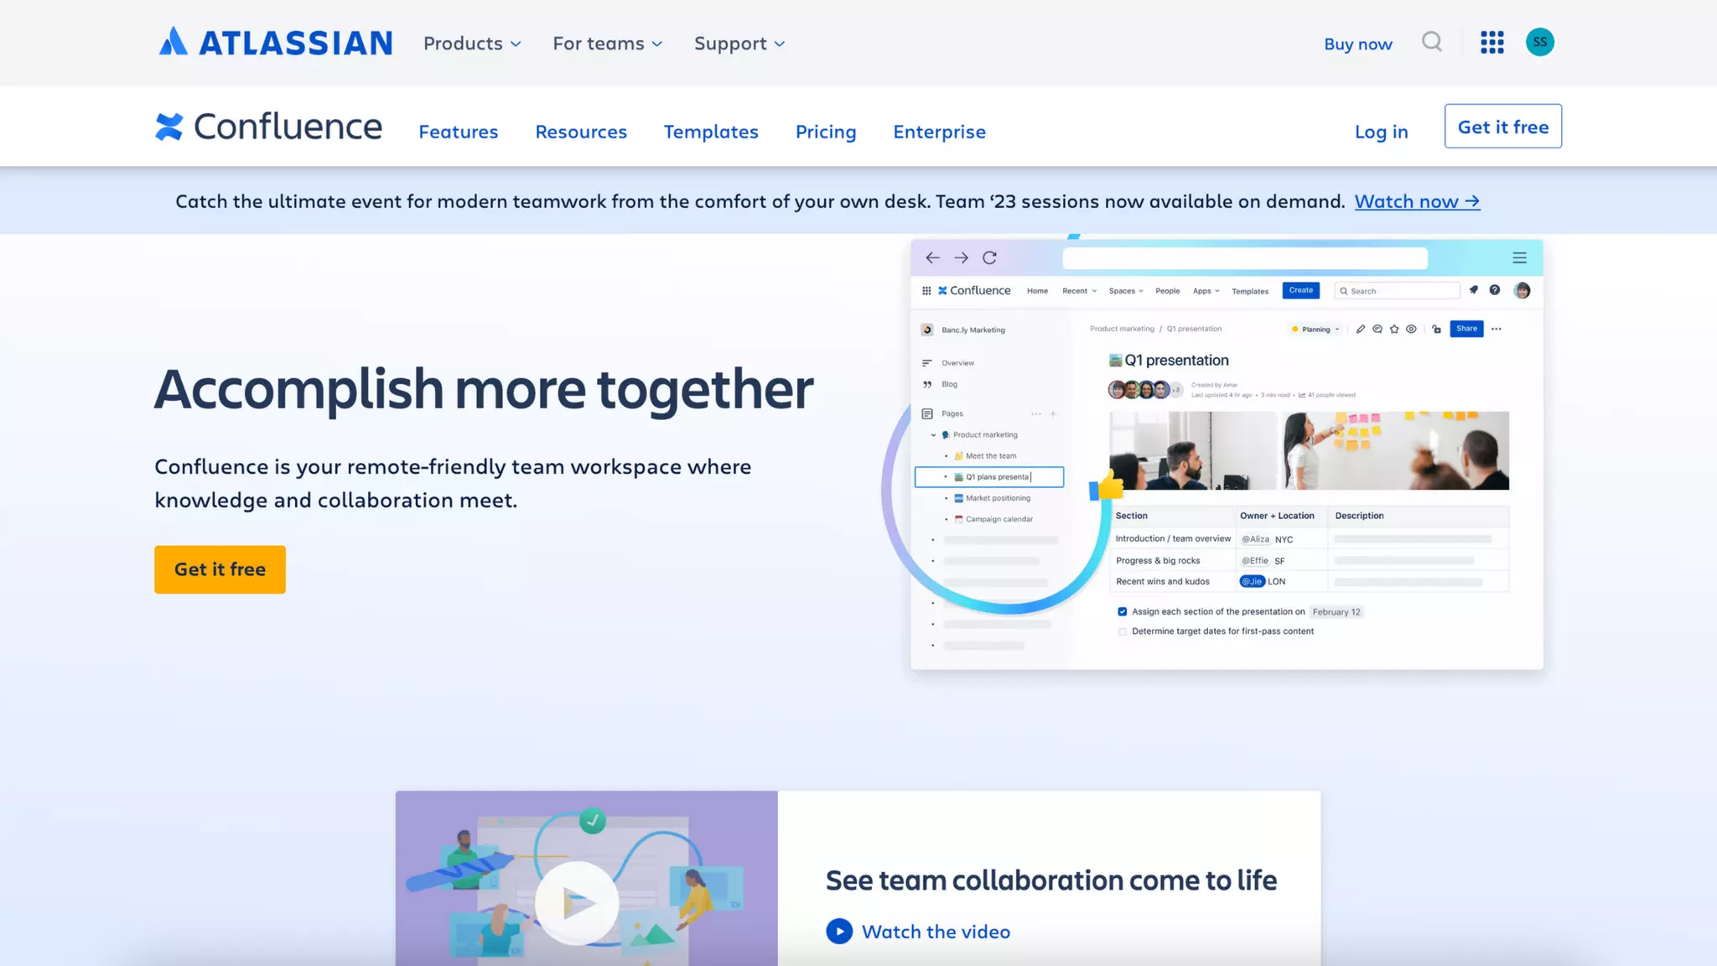Click the reload icon in mock browser
1717x966 pixels.
pyautogui.click(x=989, y=257)
